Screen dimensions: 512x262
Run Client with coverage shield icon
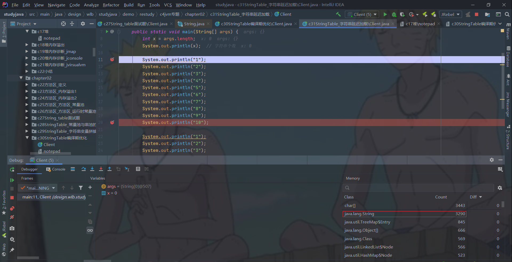tap(402, 14)
